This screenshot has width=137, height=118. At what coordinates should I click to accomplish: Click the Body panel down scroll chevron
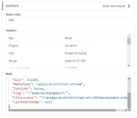pos(129,110)
